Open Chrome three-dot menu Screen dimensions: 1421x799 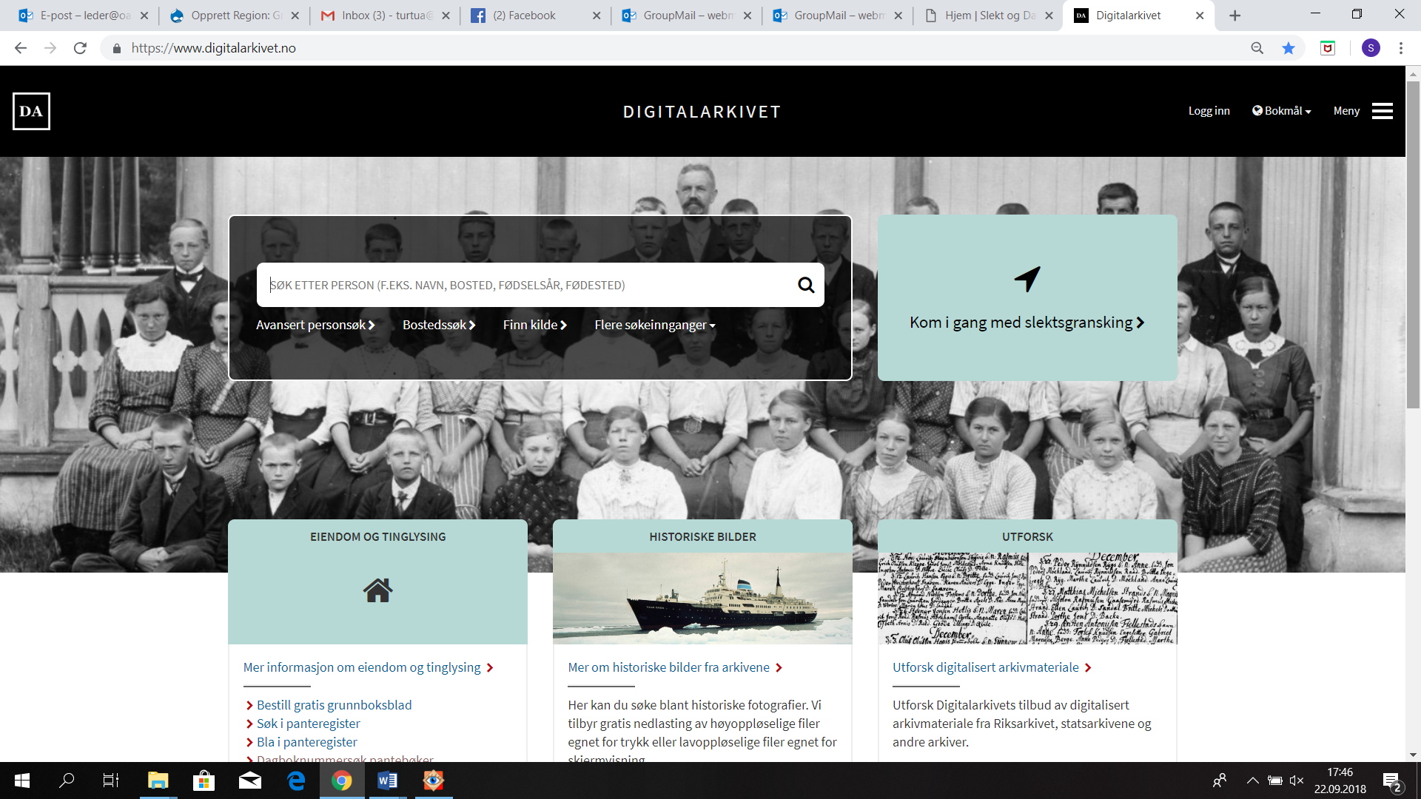coord(1401,48)
